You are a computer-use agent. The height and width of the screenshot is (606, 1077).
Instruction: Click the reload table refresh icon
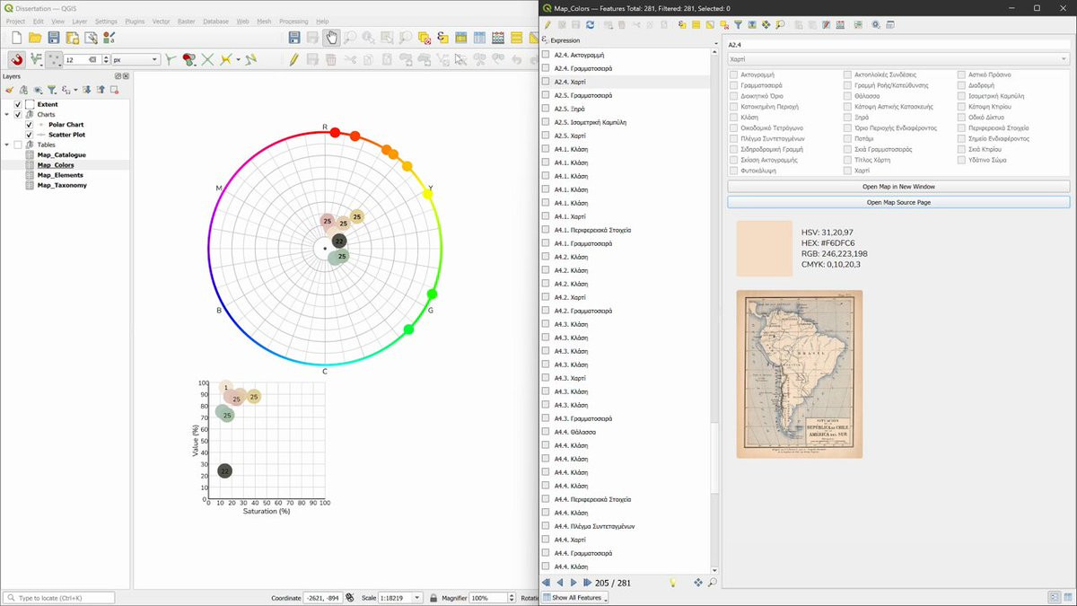590,25
